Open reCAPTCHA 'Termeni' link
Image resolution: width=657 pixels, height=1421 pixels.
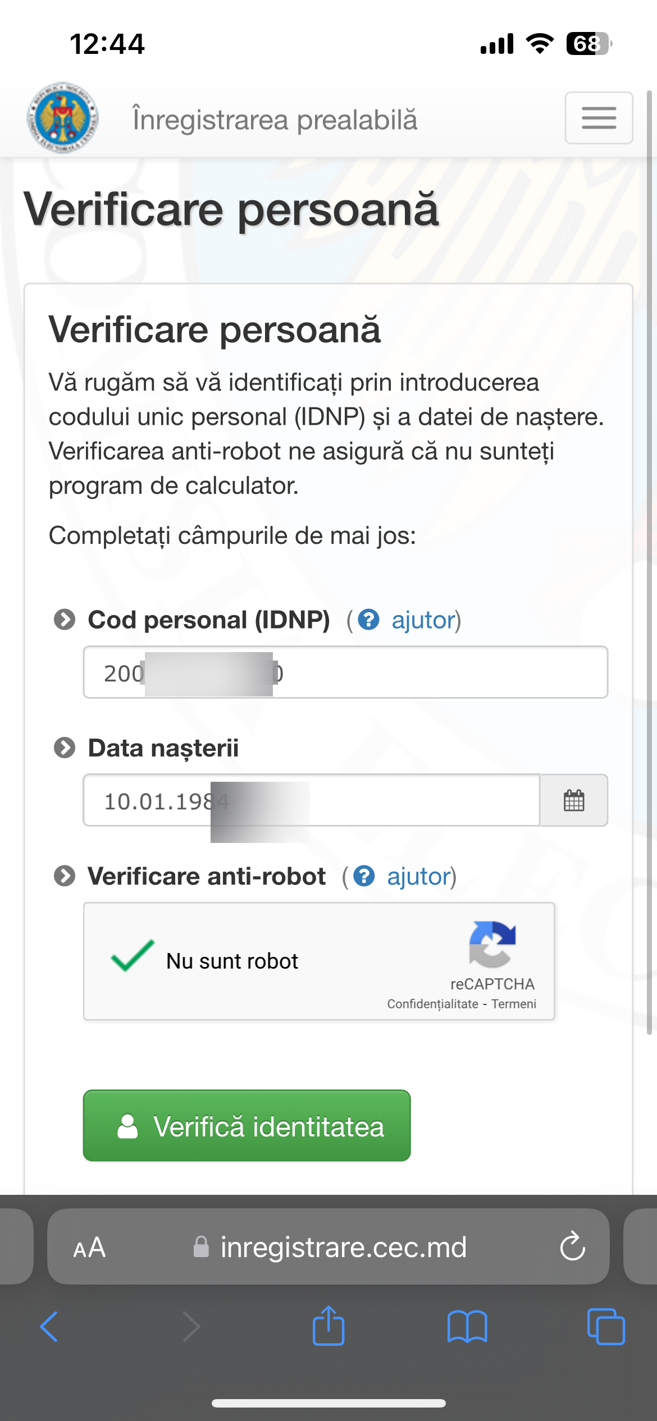[514, 1004]
